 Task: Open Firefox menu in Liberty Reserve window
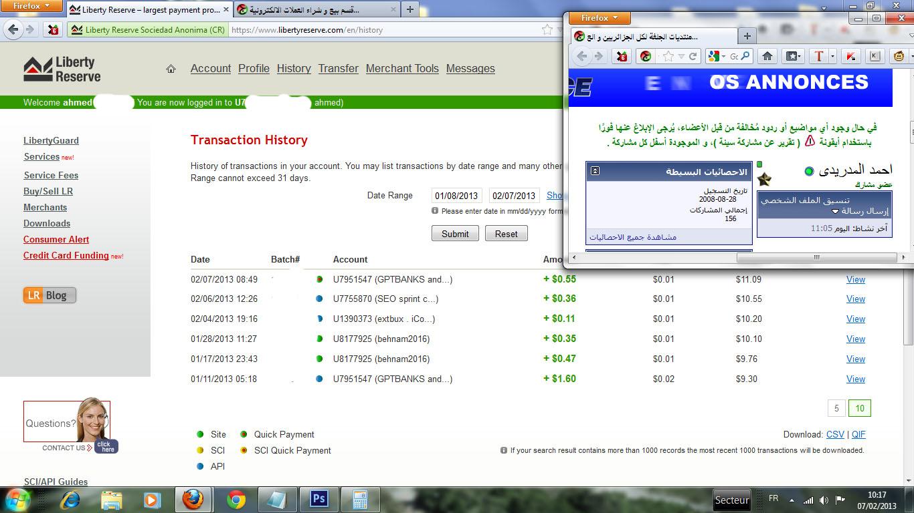pos(31,5)
